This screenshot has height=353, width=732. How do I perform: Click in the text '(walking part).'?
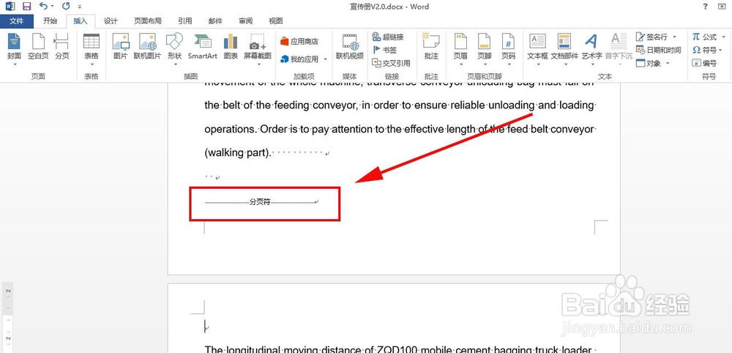click(x=237, y=153)
